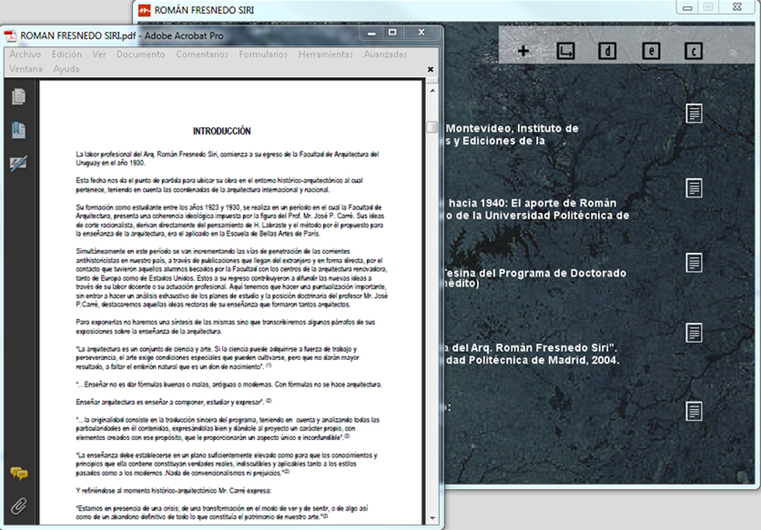761x530 pixels.
Task: Open the Herramientas menu
Action: tap(325, 54)
